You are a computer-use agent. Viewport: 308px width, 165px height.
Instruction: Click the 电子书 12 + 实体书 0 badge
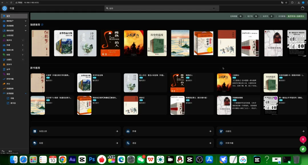[296, 16]
